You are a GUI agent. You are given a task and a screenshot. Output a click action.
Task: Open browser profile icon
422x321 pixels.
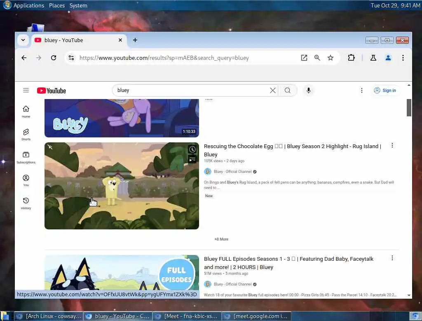click(x=388, y=58)
